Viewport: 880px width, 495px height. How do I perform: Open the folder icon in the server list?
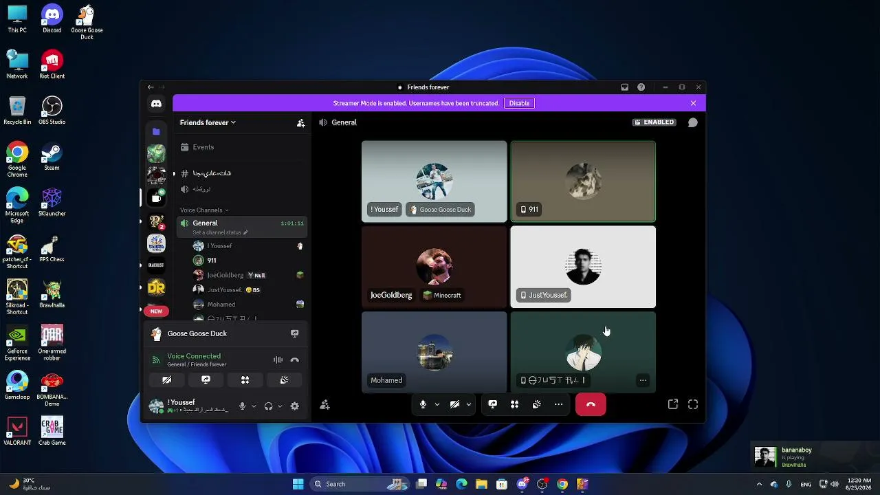[156, 131]
